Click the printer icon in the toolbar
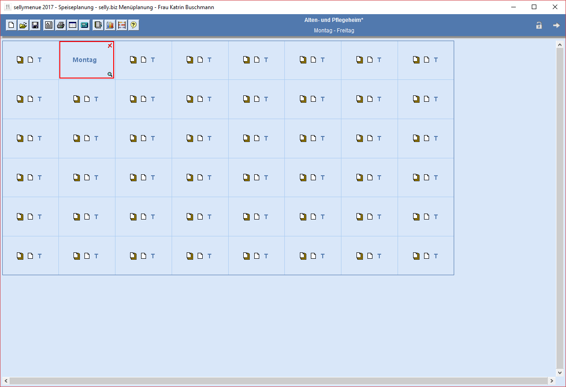The width and height of the screenshot is (566, 387). point(60,26)
